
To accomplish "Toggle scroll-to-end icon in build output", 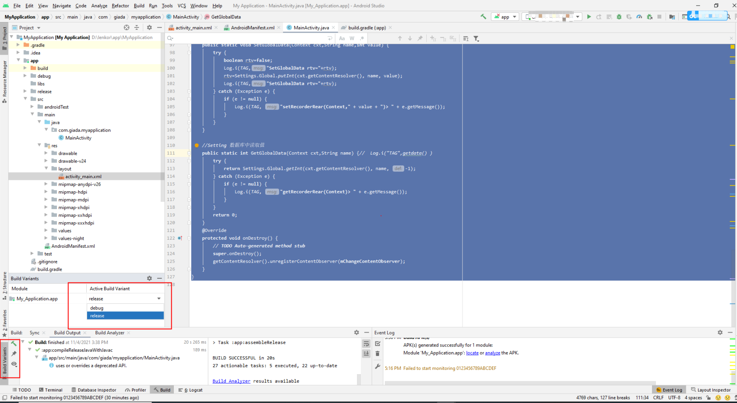I will click(x=366, y=353).
